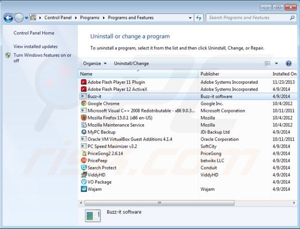This screenshot has height=229, width=300.
Task: Click the Buzz-it program icon in list
Action: [83, 96]
